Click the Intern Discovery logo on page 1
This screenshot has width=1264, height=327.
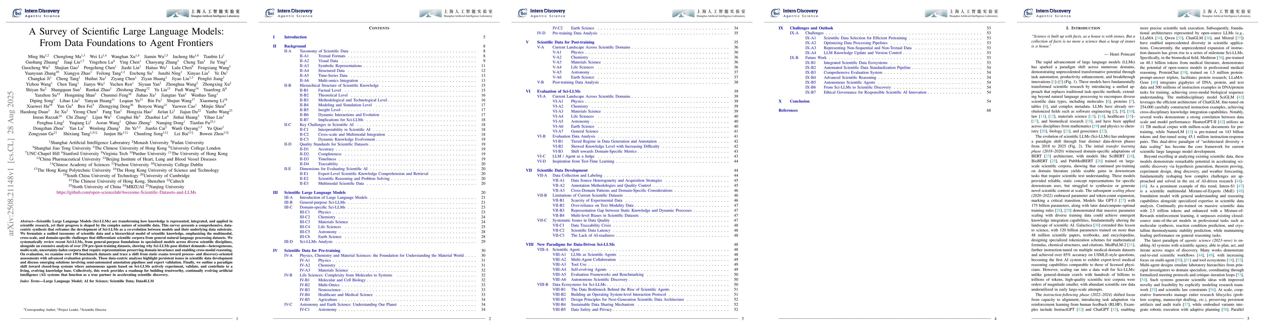tap(36, 13)
